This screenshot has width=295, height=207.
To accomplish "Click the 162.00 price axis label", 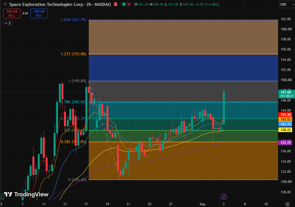I will [x=286, y=19].
